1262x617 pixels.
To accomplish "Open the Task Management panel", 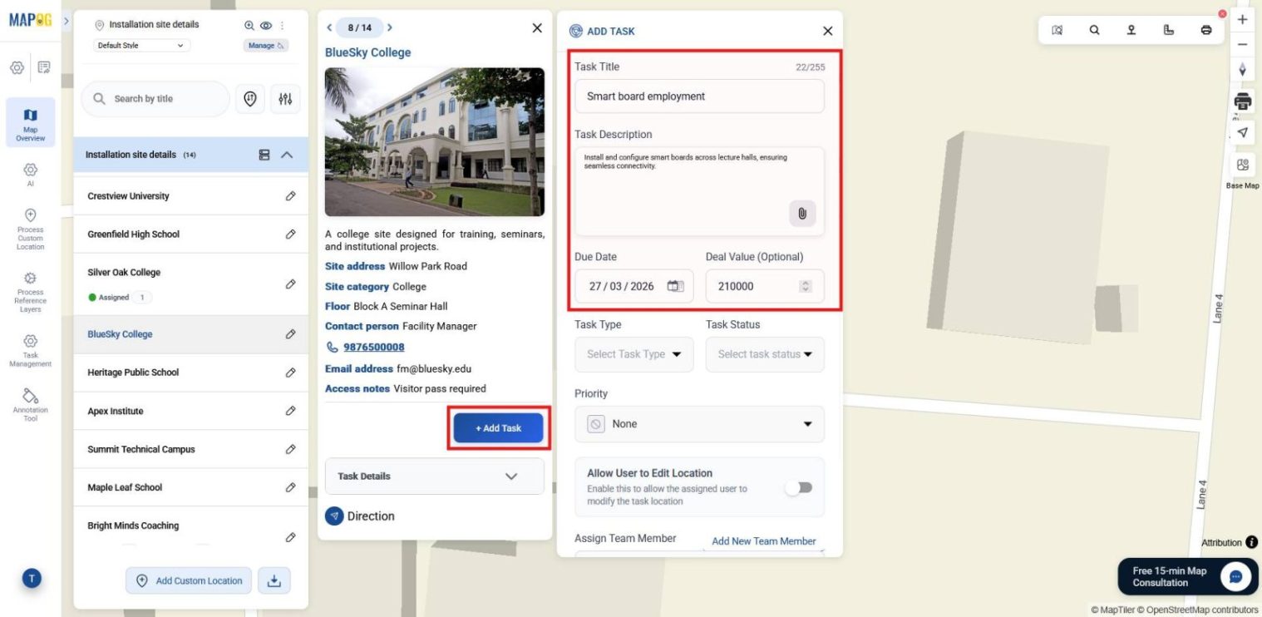I will click(30, 349).
